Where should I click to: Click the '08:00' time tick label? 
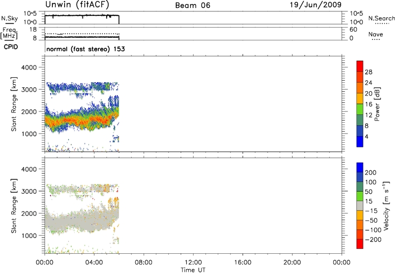(144, 263)
